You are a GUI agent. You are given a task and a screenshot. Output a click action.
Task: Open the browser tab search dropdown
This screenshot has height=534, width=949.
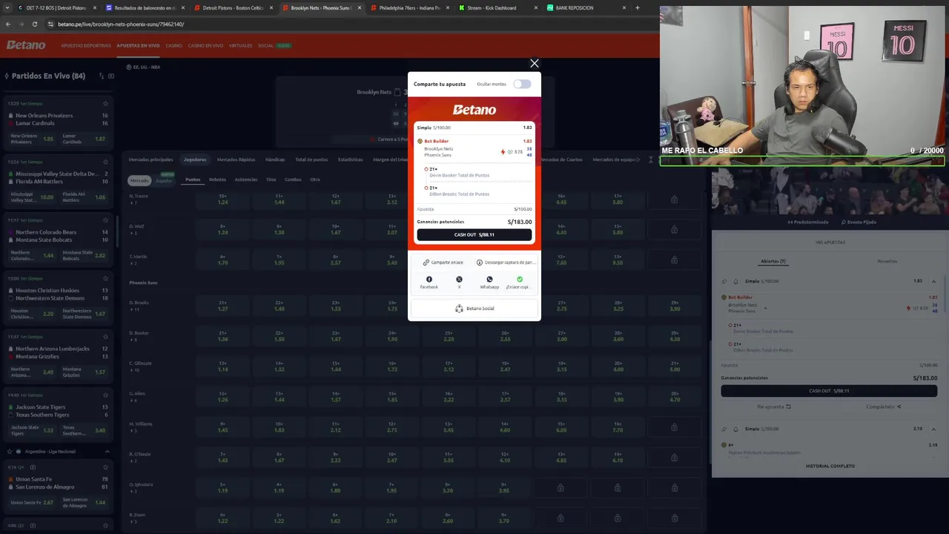tap(7, 7)
